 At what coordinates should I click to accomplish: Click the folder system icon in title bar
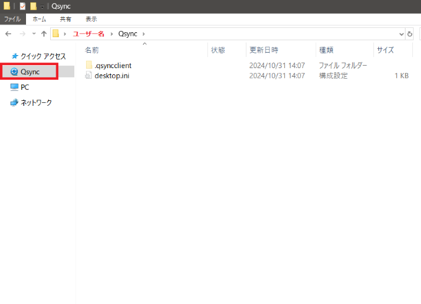pyautogui.click(x=7, y=6)
